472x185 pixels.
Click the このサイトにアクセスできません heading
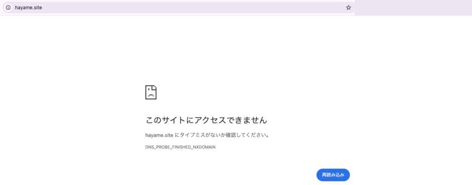coord(206,121)
